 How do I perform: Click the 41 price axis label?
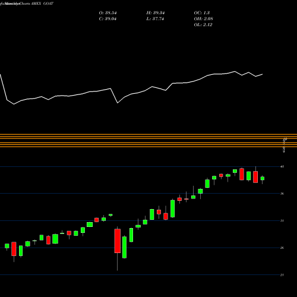(282, 166)
